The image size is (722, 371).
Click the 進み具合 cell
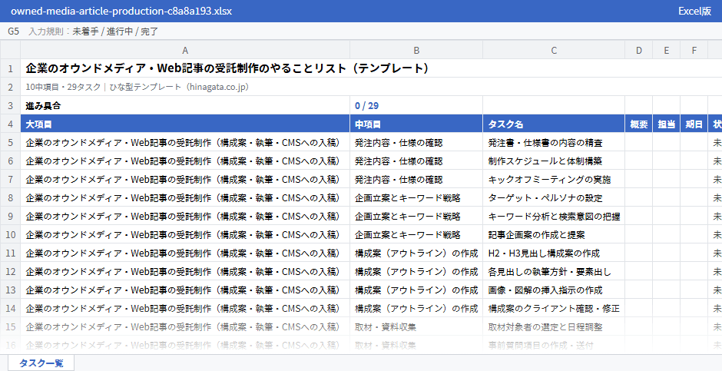pos(185,105)
